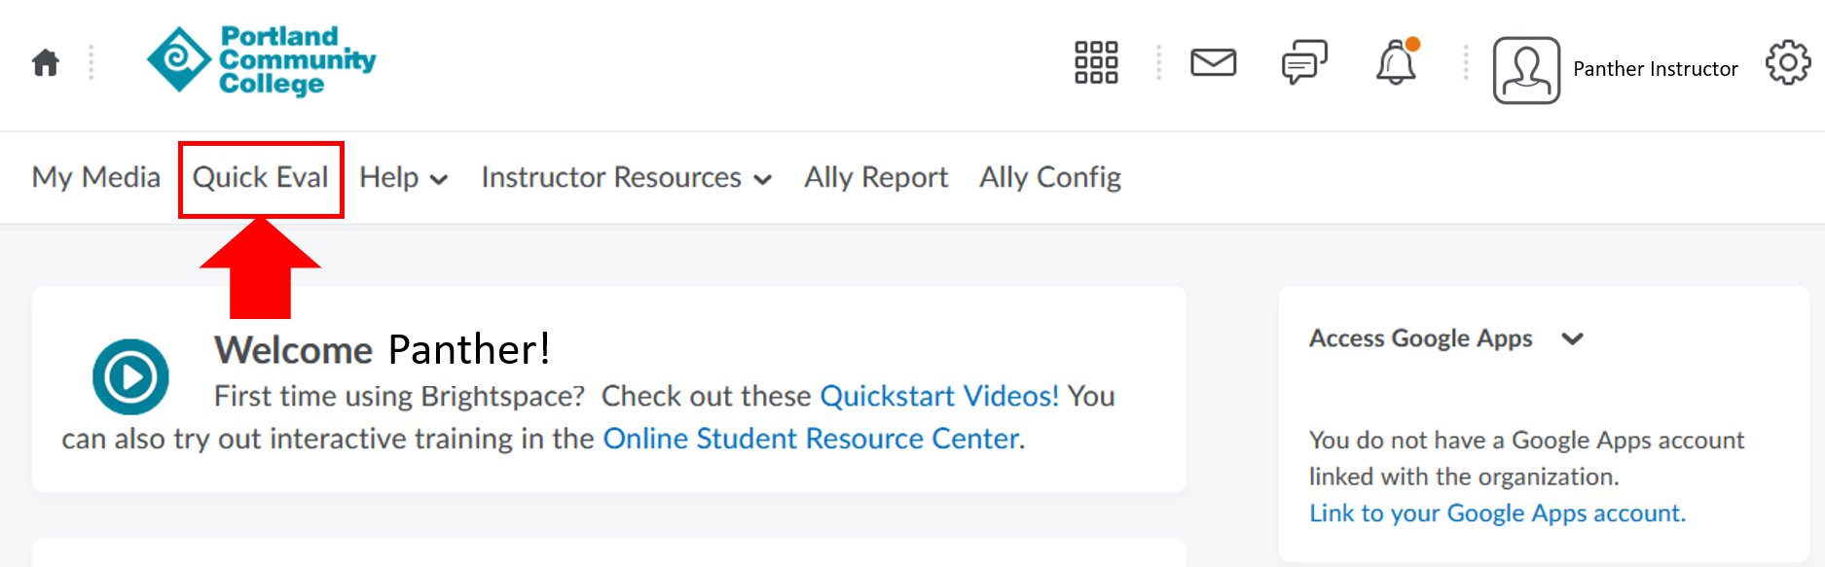Open the settings gear icon
The height and width of the screenshot is (567, 1825).
1788,62
